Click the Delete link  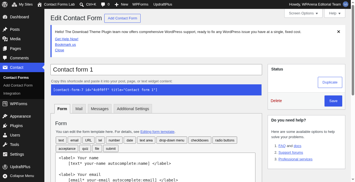(276, 101)
